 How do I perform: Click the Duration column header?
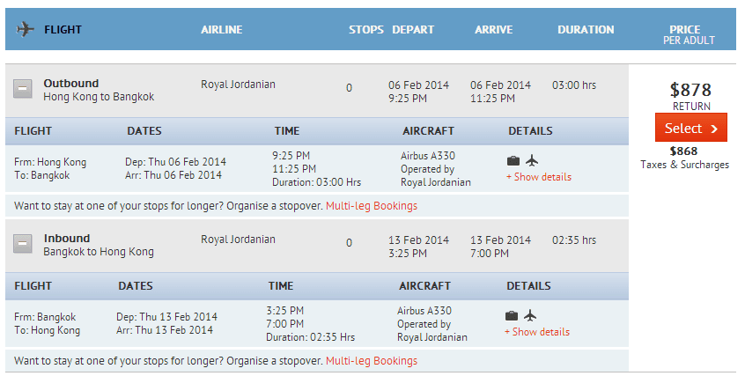coord(586,30)
